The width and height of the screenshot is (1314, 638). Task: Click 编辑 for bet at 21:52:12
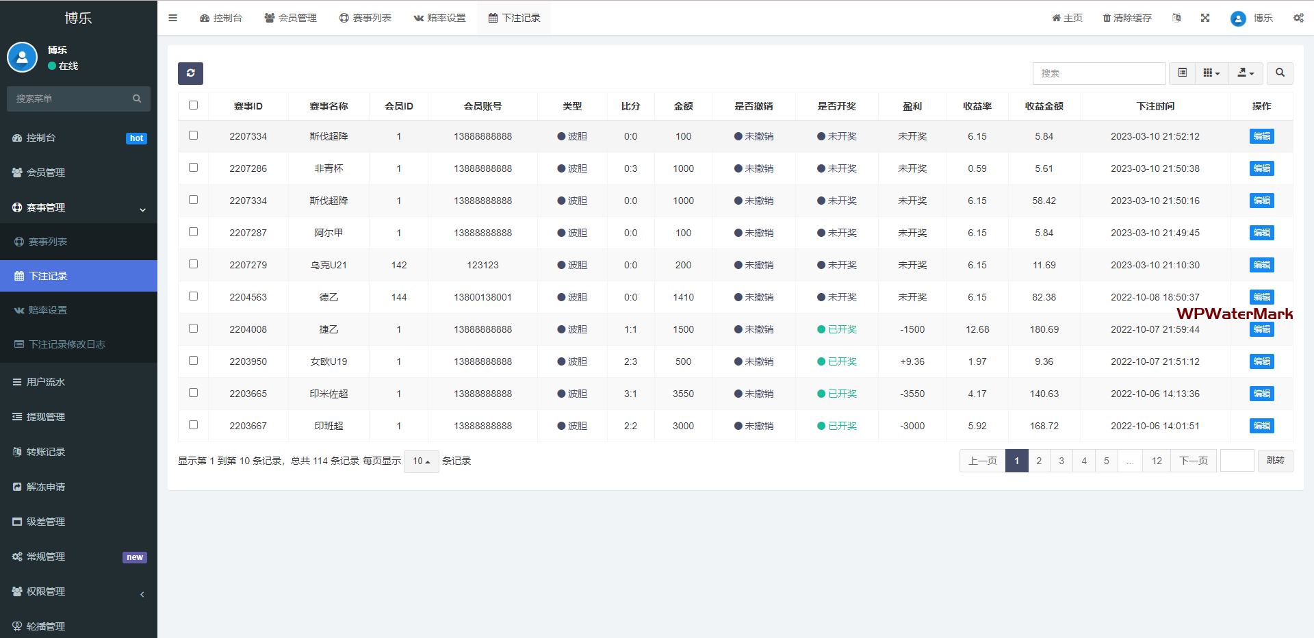1261,136
